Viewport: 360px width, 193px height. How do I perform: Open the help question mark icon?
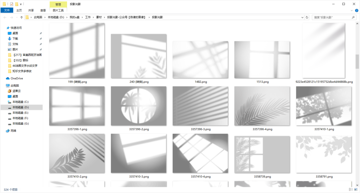click(x=357, y=11)
